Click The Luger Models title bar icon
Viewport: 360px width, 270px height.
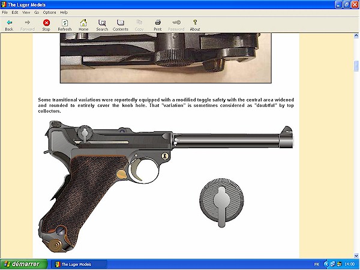pyautogui.click(x=4, y=5)
